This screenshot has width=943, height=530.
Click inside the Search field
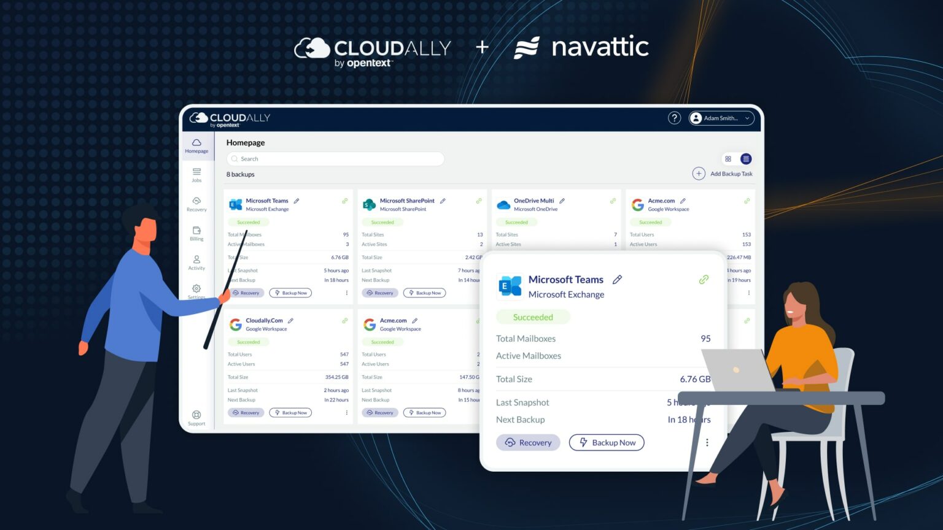(x=335, y=158)
